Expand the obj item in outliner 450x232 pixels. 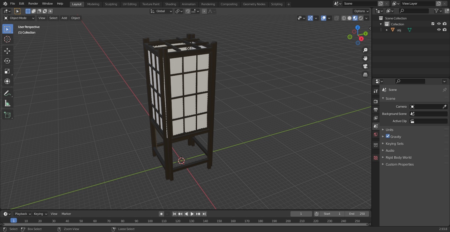pyautogui.click(x=387, y=30)
